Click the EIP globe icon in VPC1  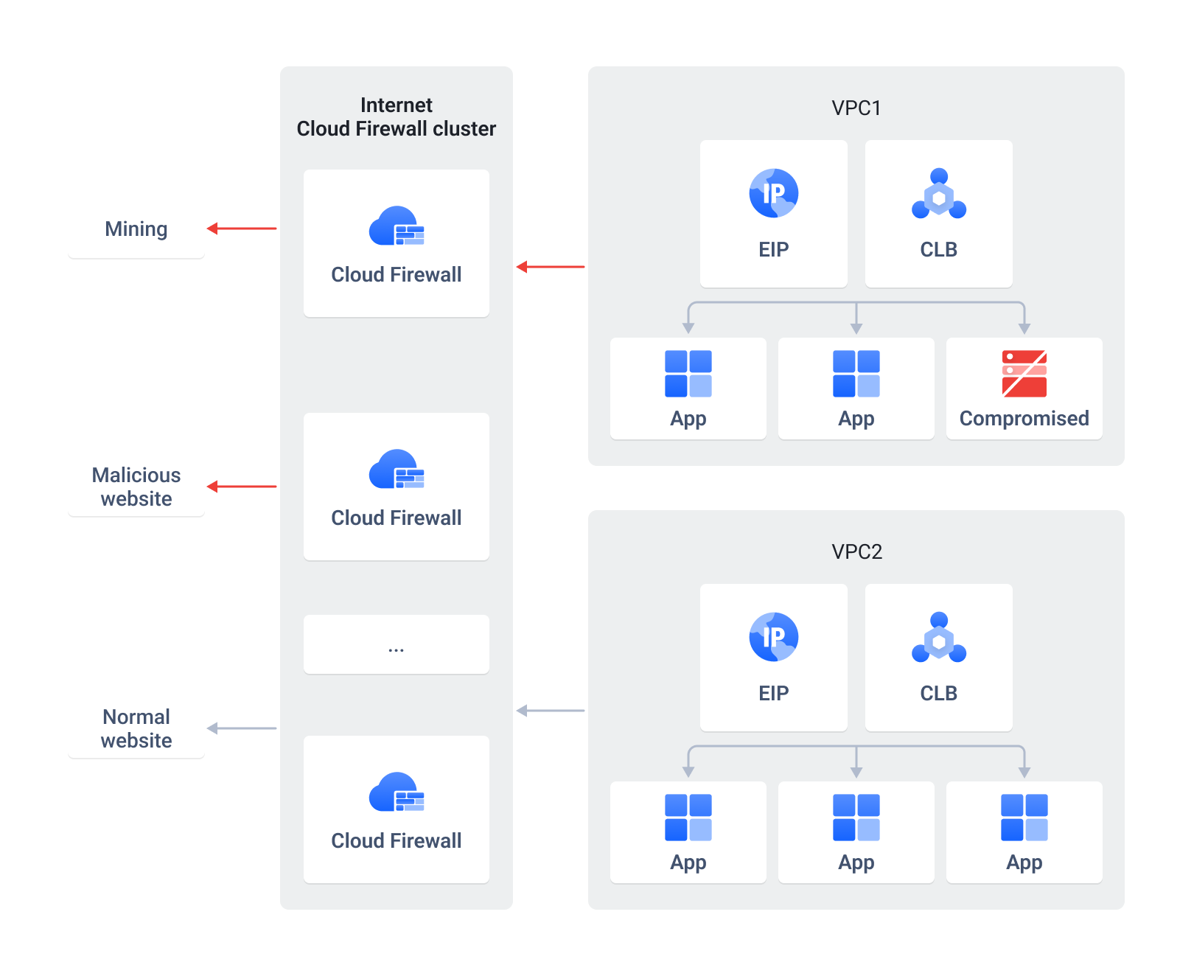pyautogui.click(x=773, y=193)
